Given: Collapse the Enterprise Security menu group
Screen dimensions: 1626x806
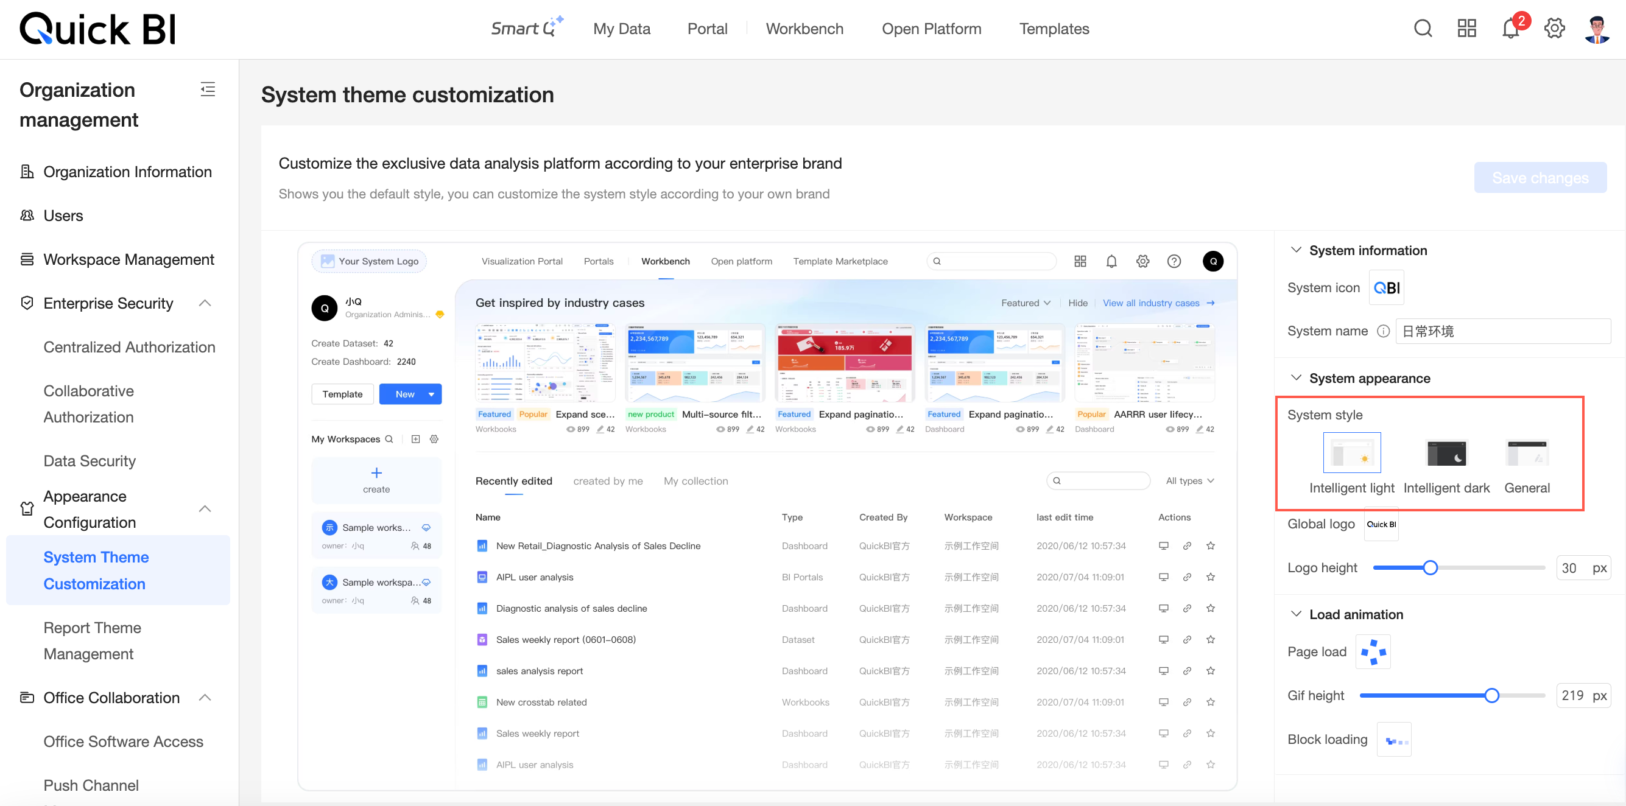Looking at the screenshot, I should click(205, 304).
